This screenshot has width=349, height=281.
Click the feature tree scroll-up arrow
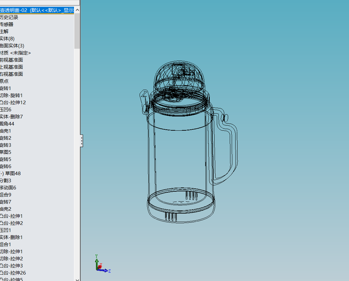point(77,10)
